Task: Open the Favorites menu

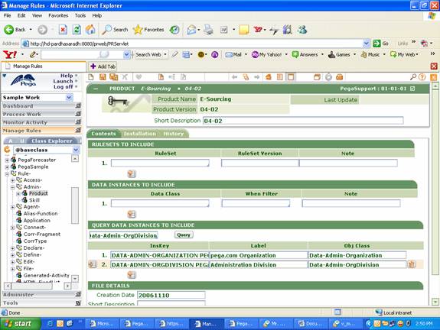Action: 58,16
